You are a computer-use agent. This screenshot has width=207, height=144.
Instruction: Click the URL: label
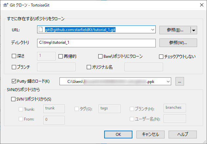[x=16, y=30]
